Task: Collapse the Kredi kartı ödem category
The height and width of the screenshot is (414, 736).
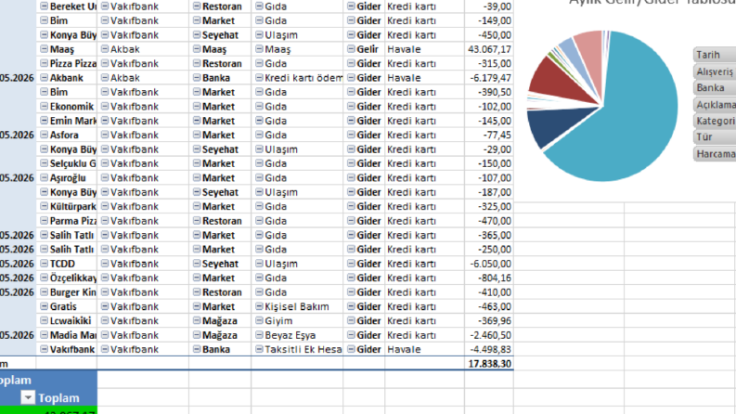Action: click(259, 78)
